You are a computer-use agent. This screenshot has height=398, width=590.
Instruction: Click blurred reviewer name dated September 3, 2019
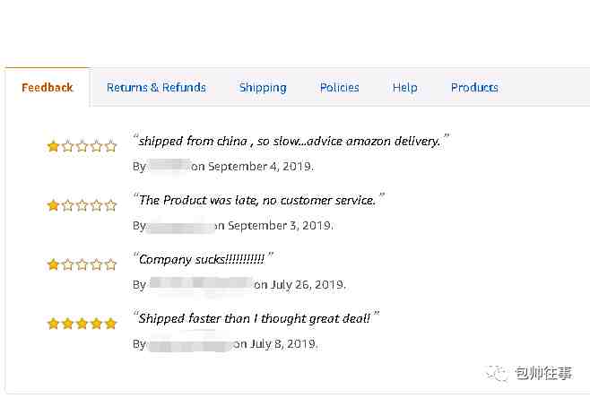tap(180, 225)
